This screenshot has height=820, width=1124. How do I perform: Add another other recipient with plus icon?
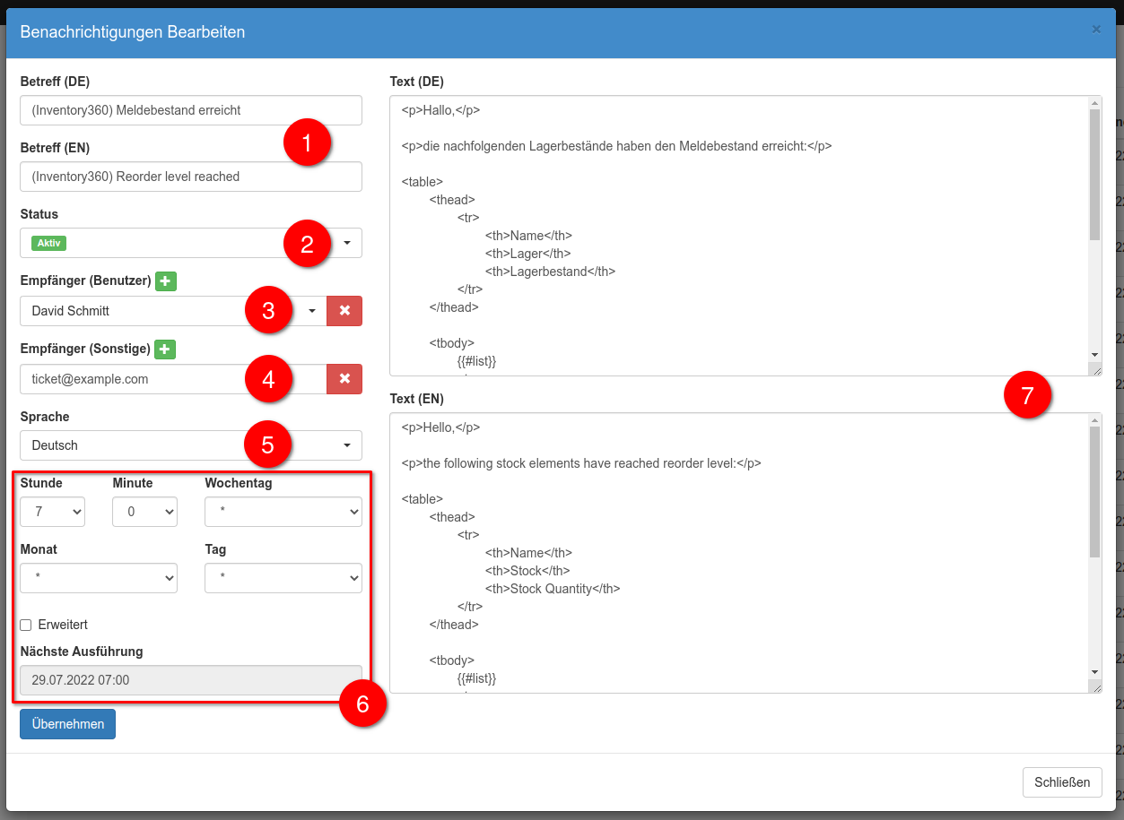tap(165, 350)
